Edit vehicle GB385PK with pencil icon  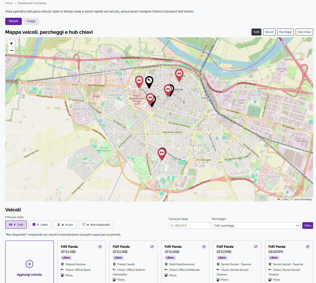[x=308, y=247]
